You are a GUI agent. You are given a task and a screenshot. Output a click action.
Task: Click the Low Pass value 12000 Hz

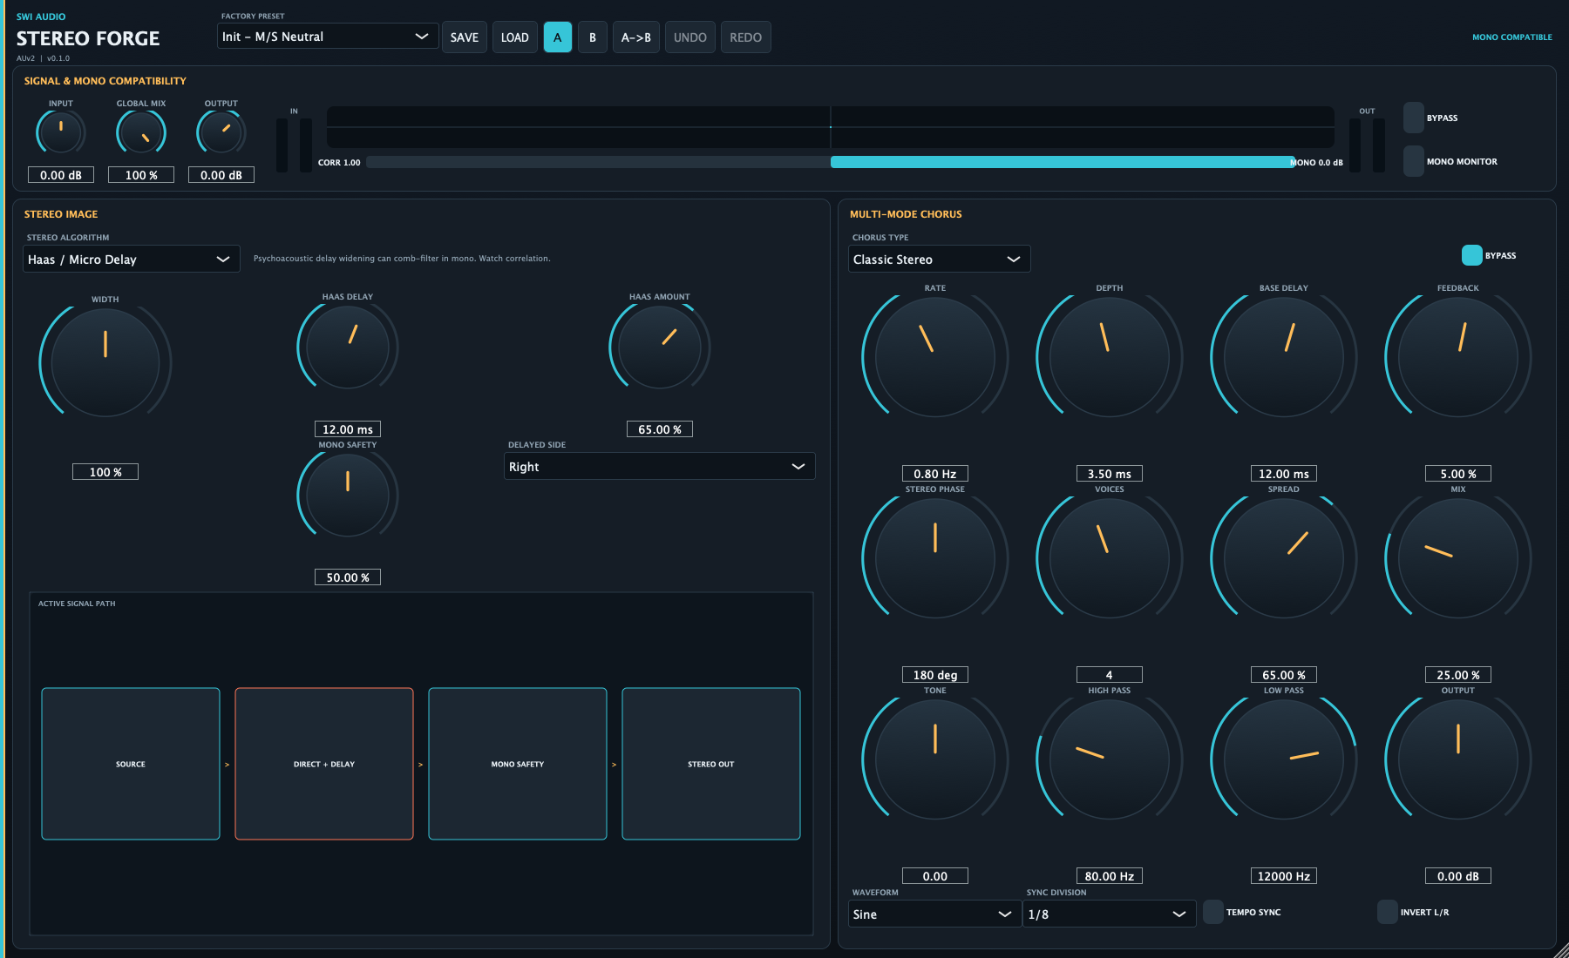[x=1284, y=876]
